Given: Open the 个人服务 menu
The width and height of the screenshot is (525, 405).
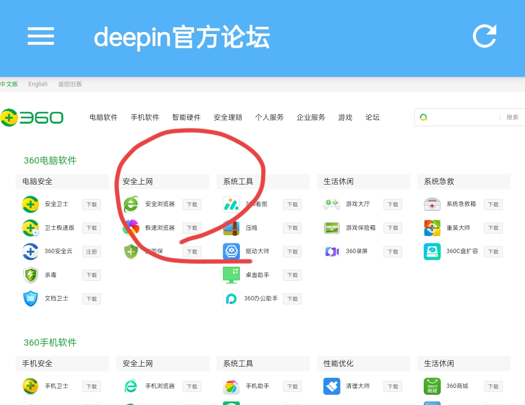Looking at the screenshot, I should [x=270, y=117].
